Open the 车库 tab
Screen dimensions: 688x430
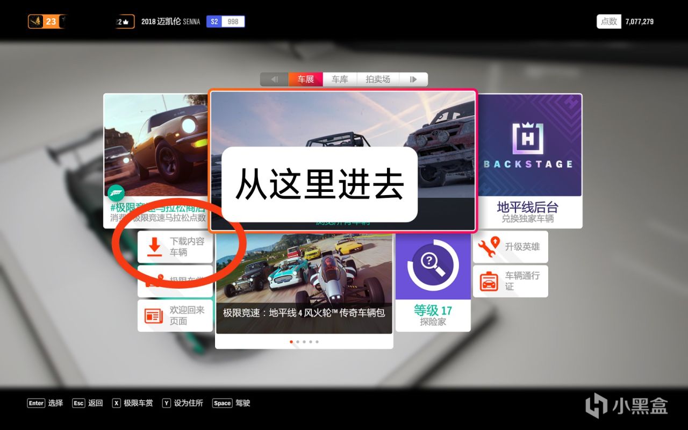point(340,80)
